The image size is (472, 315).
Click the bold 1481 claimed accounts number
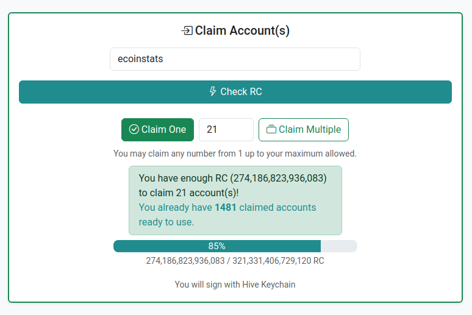[x=226, y=208]
